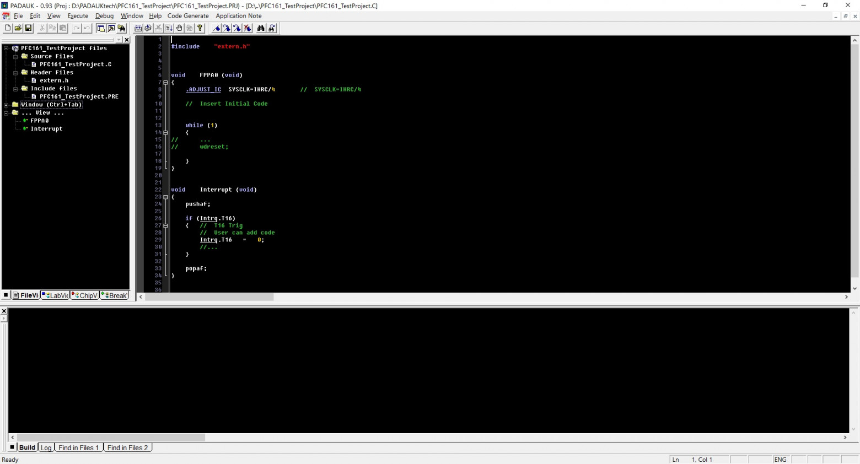Toggle bookmark with the blue flag icon
Screen dimensions: 860x464
click(217, 28)
